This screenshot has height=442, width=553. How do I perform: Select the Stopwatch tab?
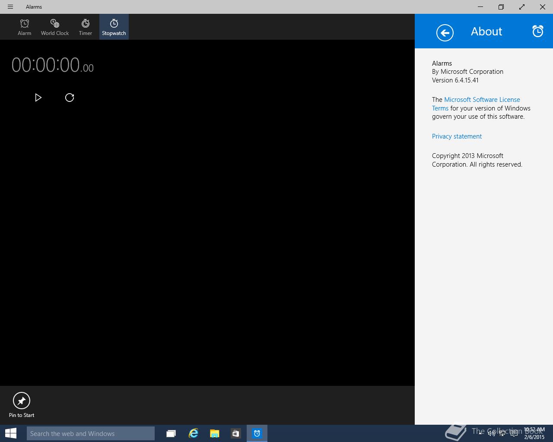[x=114, y=27]
